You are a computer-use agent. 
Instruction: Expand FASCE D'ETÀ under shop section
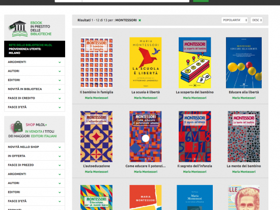pyautogui.click(x=35, y=201)
